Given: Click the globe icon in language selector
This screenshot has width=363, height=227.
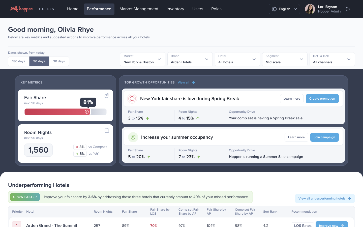Looking at the screenshot, I should (x=274, y=9).
